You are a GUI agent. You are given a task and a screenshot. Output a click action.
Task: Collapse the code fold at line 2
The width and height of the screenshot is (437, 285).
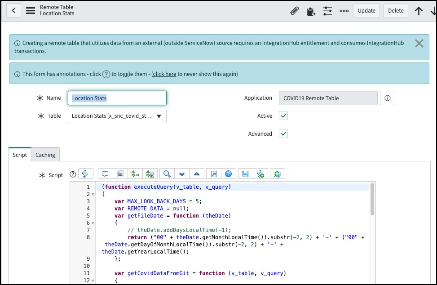(93, 194)
